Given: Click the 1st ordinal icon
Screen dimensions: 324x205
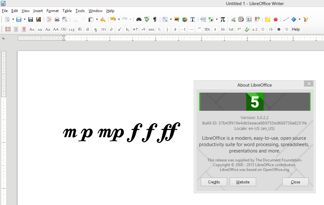Looking at the screenshot, I should (x=231, y=29).
